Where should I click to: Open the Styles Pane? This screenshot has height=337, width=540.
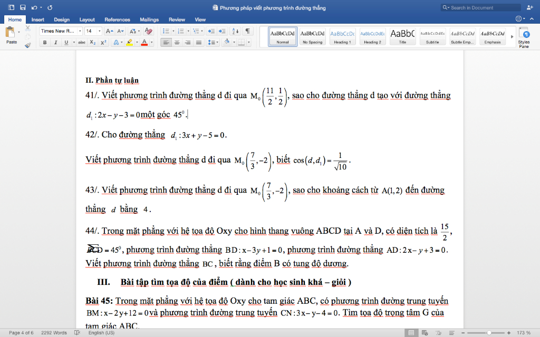click(x=524, y=37)
